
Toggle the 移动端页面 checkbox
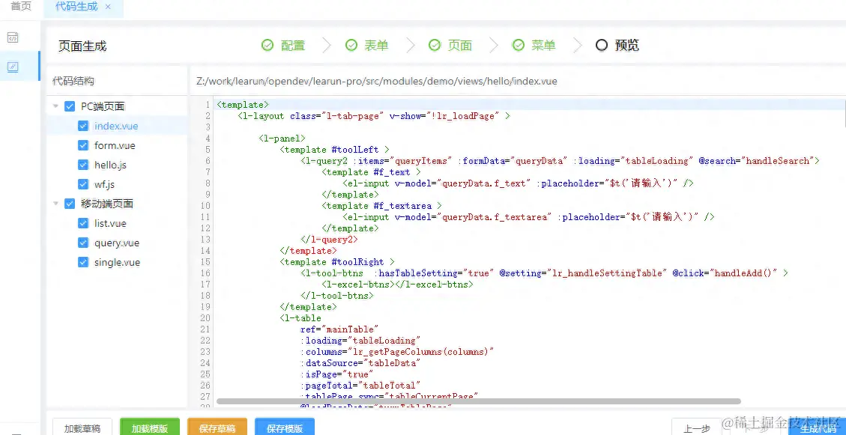pos(70,204)
